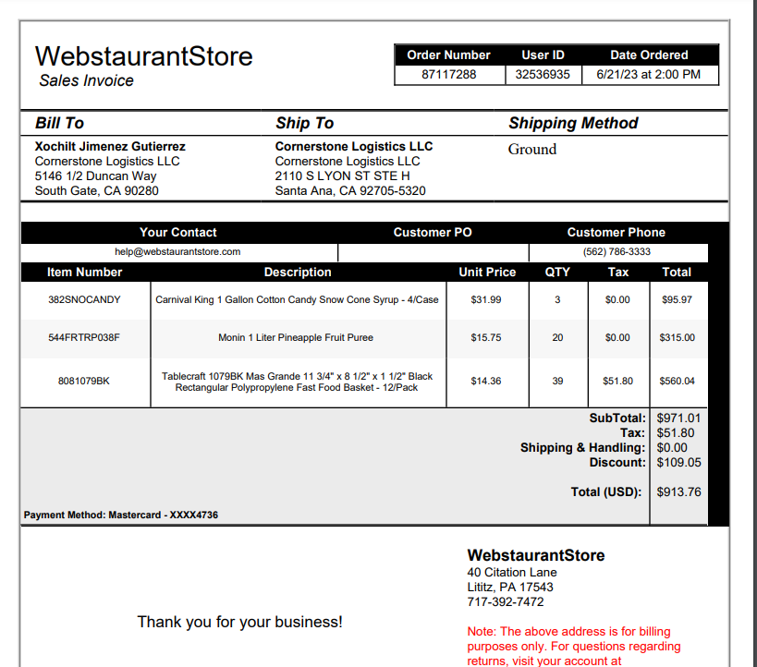Click the bold WebstaurantStore footer name
This screenshot has height=667, width=757.
(x=536, y=555)
